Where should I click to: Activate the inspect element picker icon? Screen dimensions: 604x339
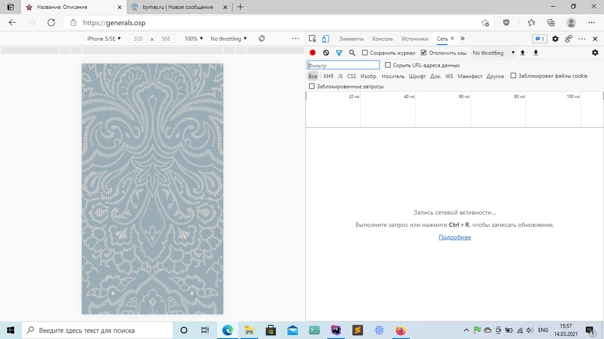pyautogui.click(x=313, y=39)
